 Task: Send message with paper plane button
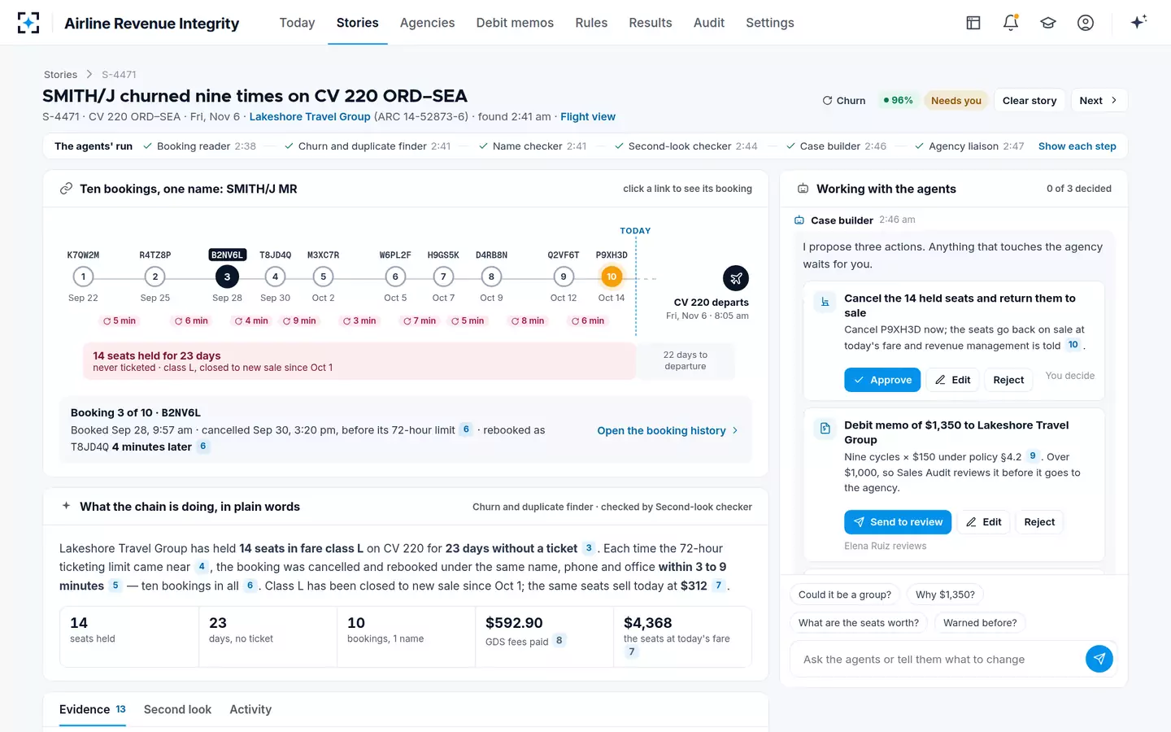[x=1099, y=659]
